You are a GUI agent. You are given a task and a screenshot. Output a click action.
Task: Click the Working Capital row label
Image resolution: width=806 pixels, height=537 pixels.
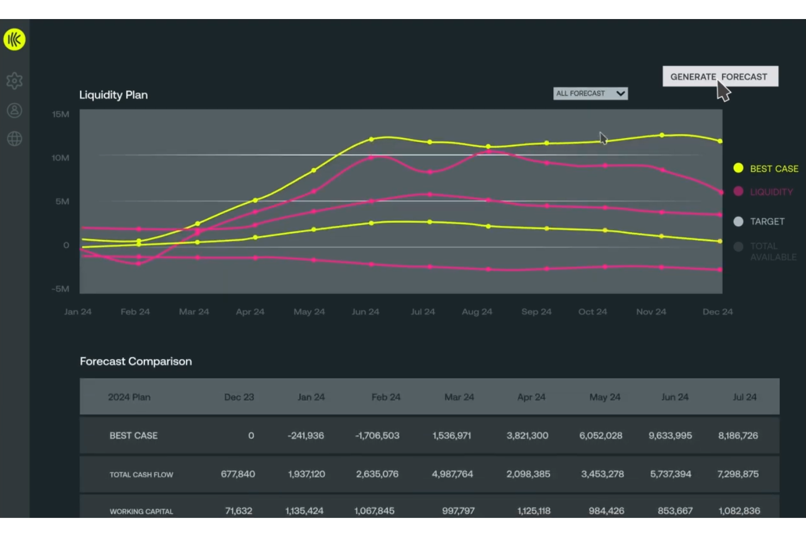tap(142, 511)
